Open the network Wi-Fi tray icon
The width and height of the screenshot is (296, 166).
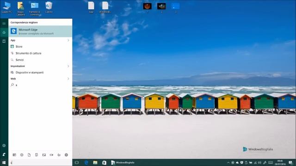255,163
